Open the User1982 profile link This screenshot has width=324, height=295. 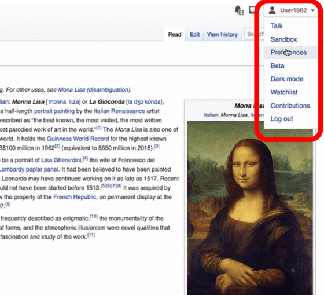293,10
